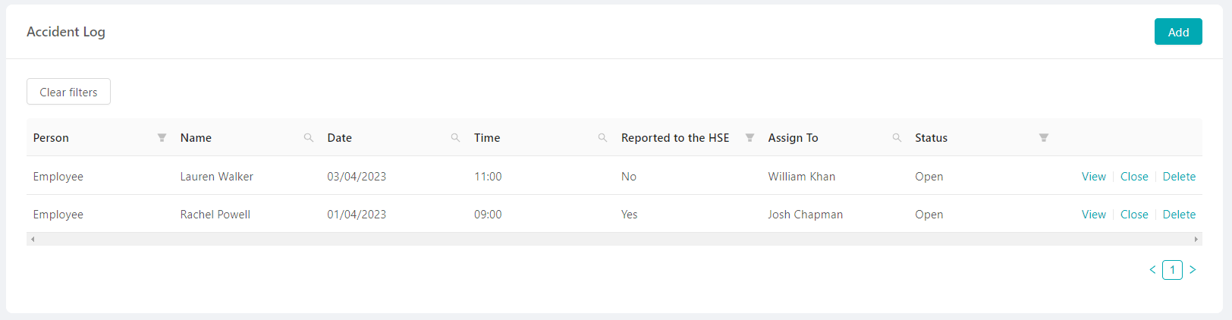The width and height of the screenshot is (1232, 320).
Task: Open the Reported to the HSE filter icon
Action: pyautogui.click(x=750, y=138)
